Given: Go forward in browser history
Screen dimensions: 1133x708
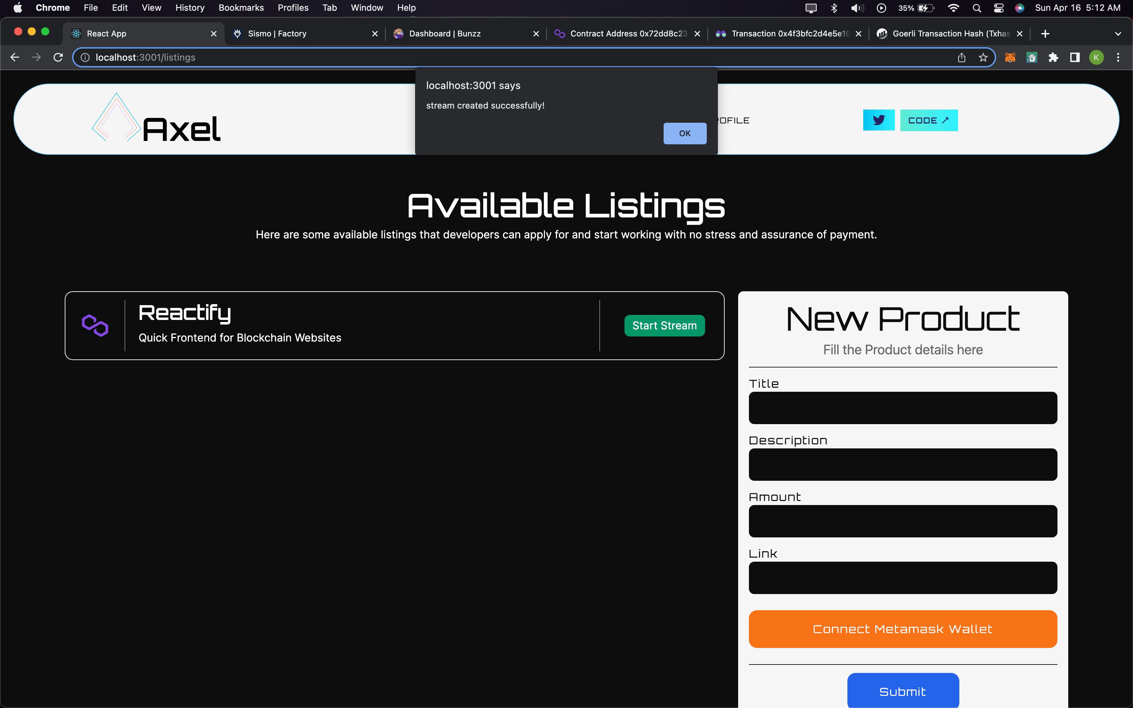Looking at the screenshot, I should tap(36, 57).
